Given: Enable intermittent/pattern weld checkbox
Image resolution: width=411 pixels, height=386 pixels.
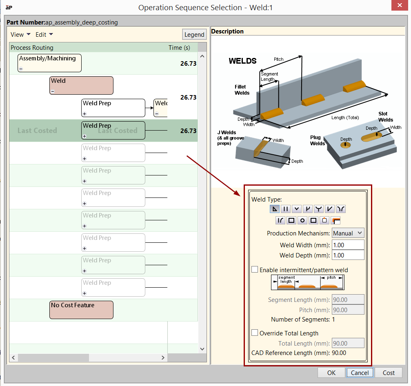Looking at the screenshot, I should pos(255,270).
